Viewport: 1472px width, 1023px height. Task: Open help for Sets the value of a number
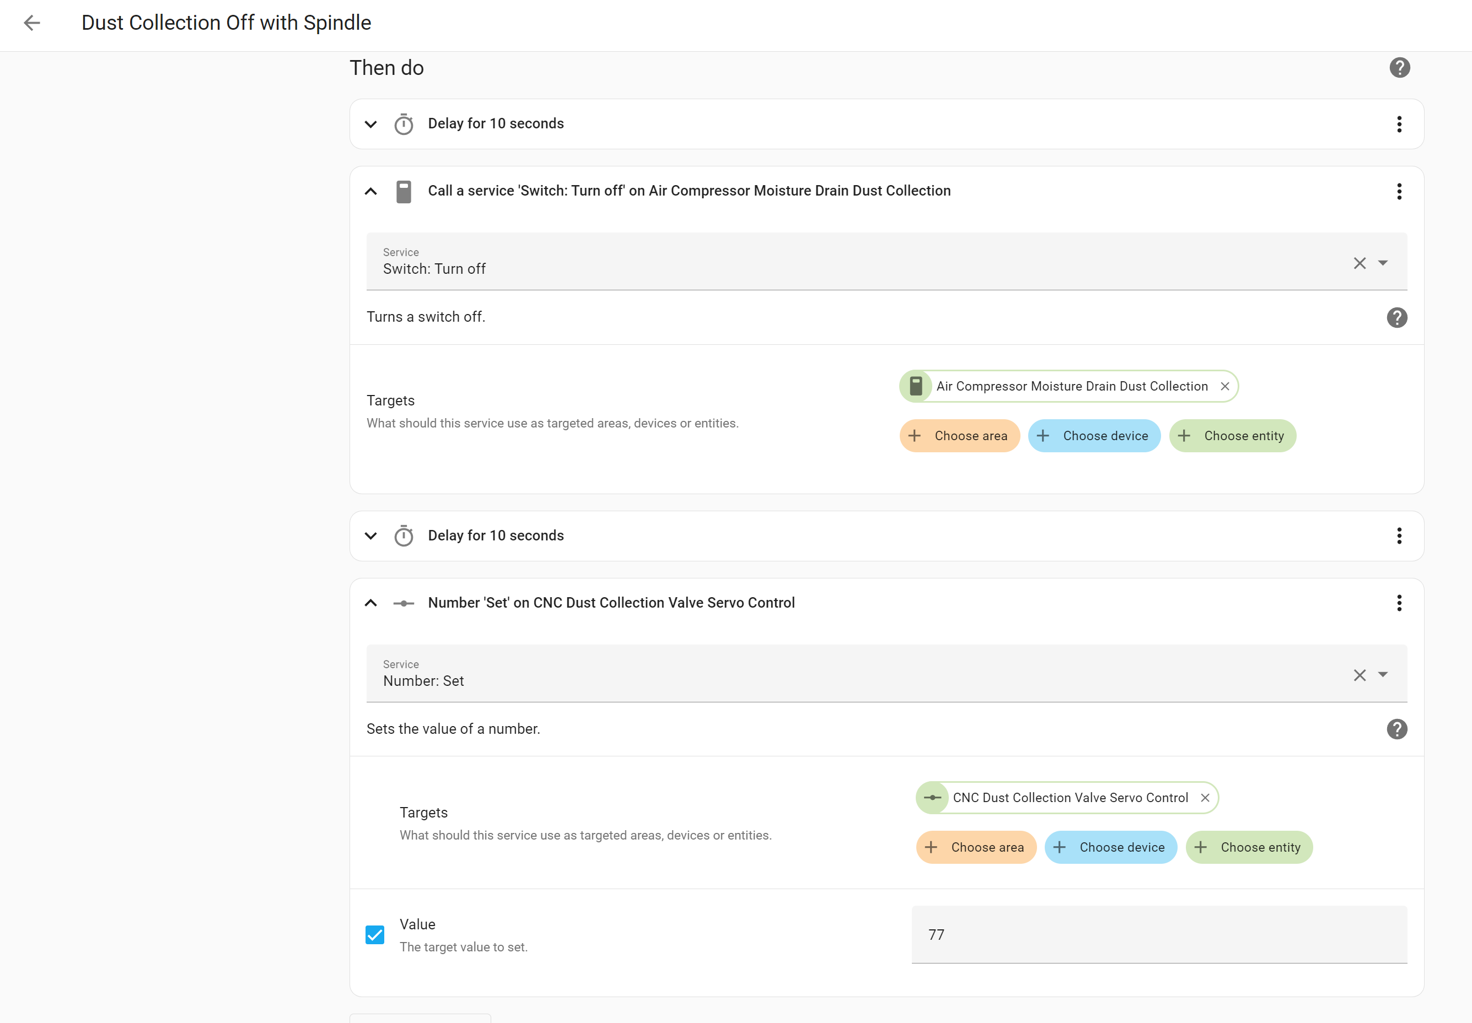[1397, 729]
